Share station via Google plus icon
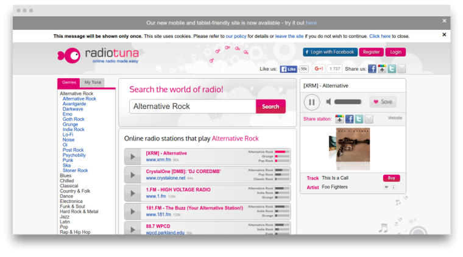463x257 pixels. (339, 119)
